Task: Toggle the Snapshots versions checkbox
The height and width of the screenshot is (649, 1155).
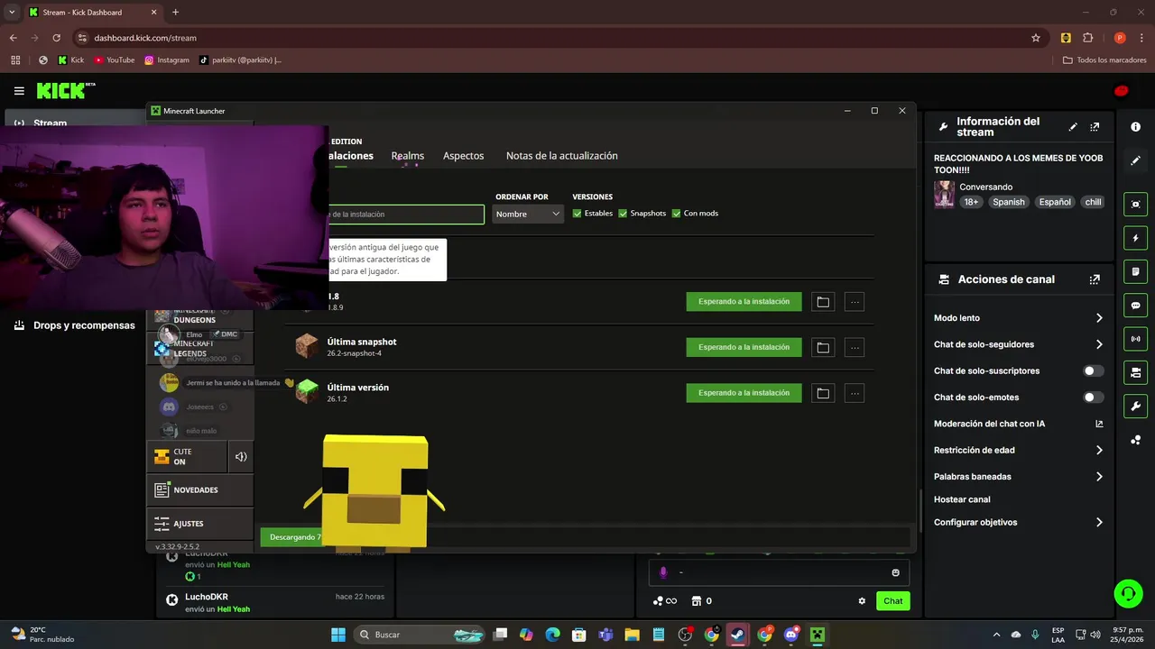Action: point(623,214)
